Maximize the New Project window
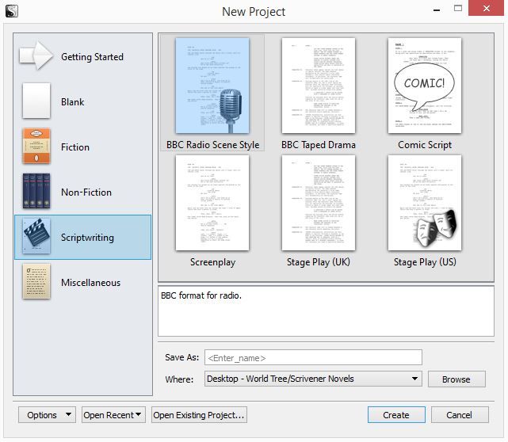The width and height of the screenshot is (508, 442). [x=458, y=9]
